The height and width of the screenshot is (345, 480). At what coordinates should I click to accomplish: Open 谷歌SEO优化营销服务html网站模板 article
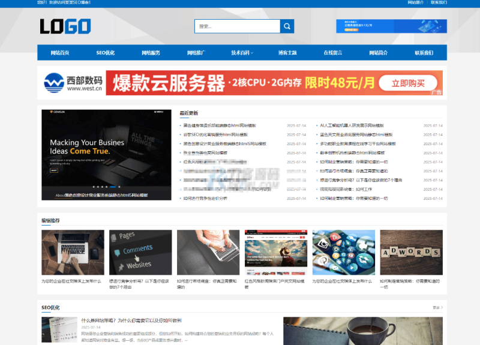[215, 134]
